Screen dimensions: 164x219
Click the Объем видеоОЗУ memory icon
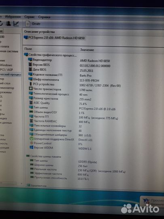coord(31,112)
